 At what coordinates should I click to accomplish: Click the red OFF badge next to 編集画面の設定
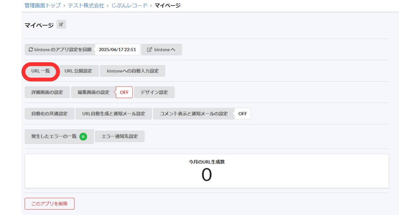(x=124, y=92)
